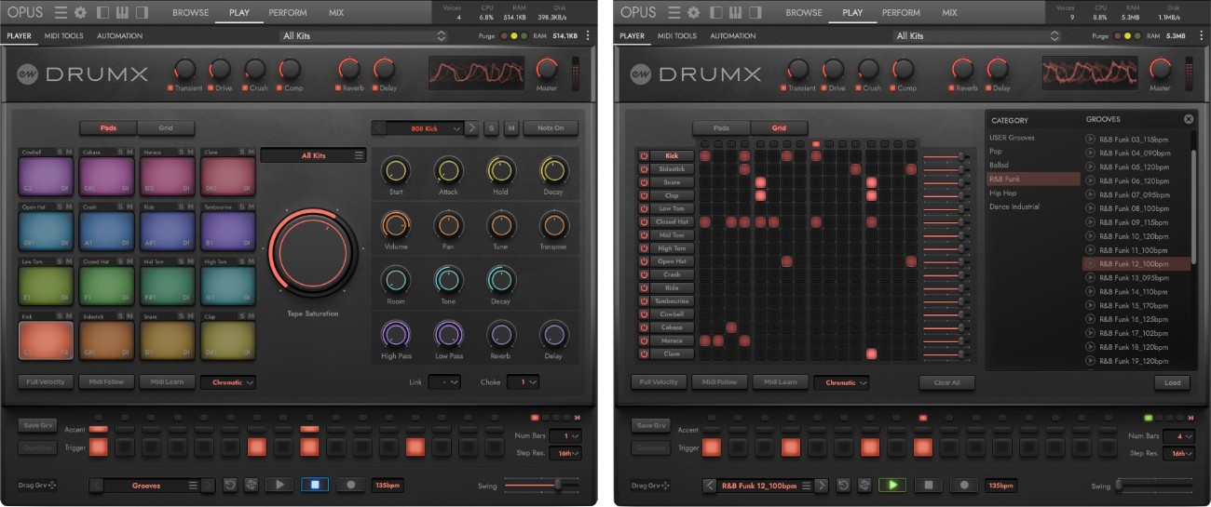Click Save Grv button in left window
Screen dimensions: 1211x507
pyautogui.click(x=38, y=425)
